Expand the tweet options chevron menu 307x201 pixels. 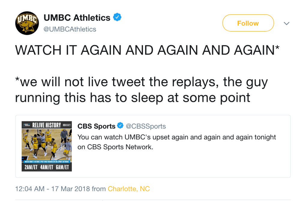pyautogui.click(x=287, y=23)
